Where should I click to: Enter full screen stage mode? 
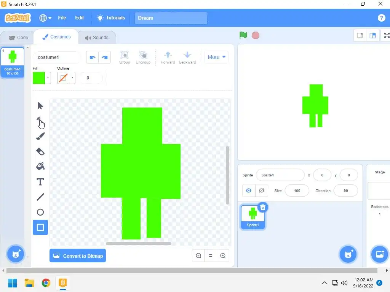[x=386, y=35]
